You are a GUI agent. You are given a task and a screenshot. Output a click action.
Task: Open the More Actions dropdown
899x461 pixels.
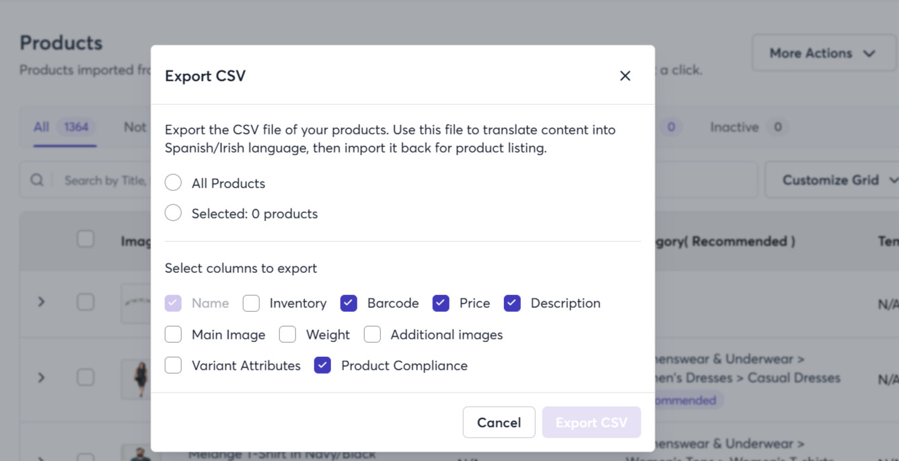click(x=824, y=53)
